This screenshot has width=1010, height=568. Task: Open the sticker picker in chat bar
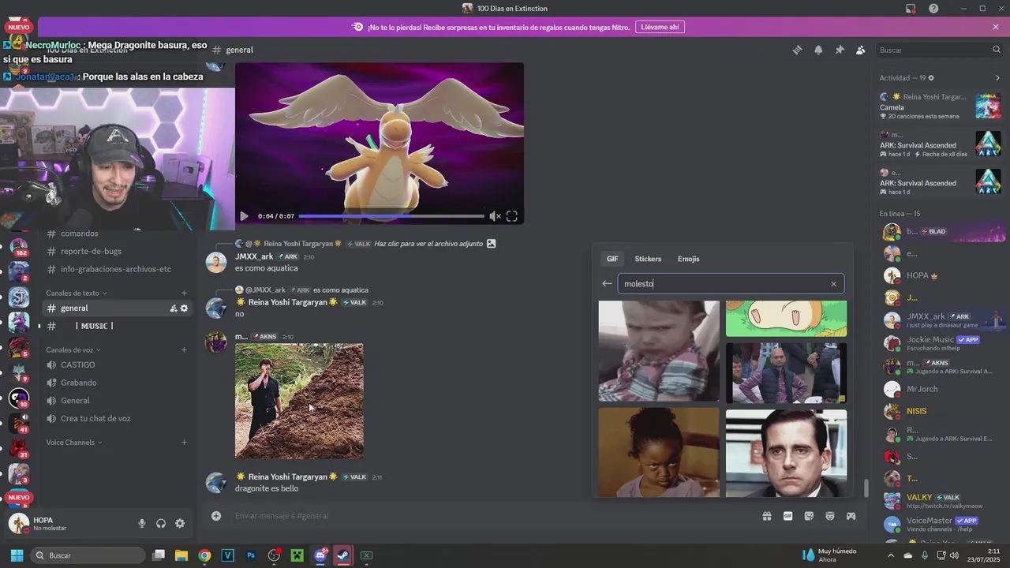click(x=809, y=516)
